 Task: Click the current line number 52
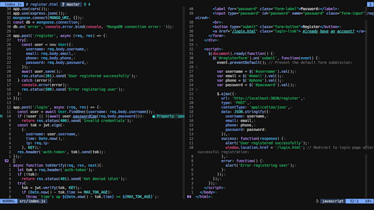pyautogui.click(x=7, y=161)
